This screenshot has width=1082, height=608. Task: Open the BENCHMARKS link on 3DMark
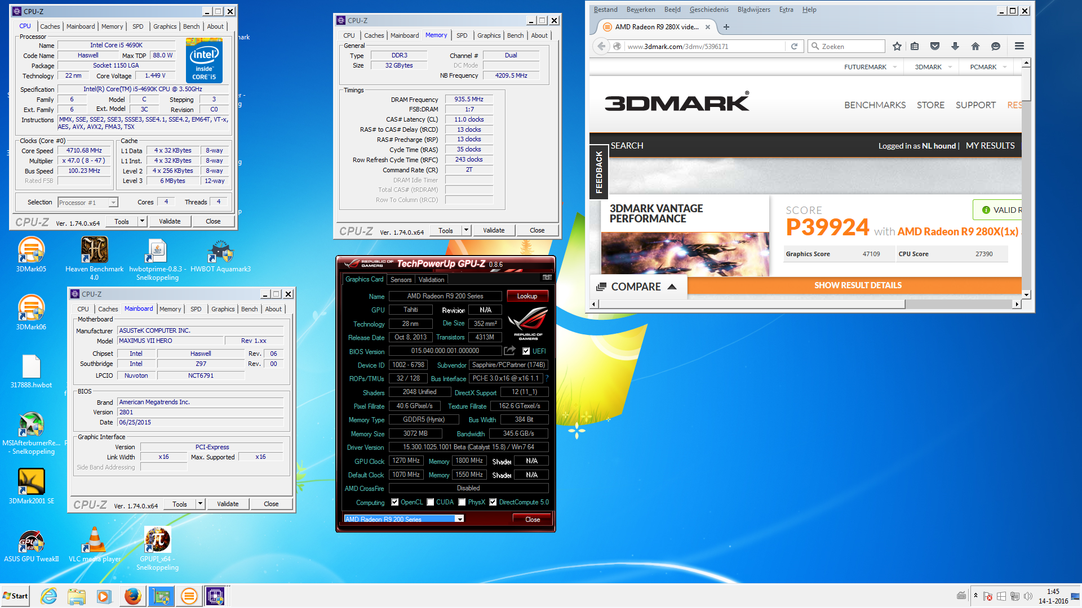coord(875,105)
